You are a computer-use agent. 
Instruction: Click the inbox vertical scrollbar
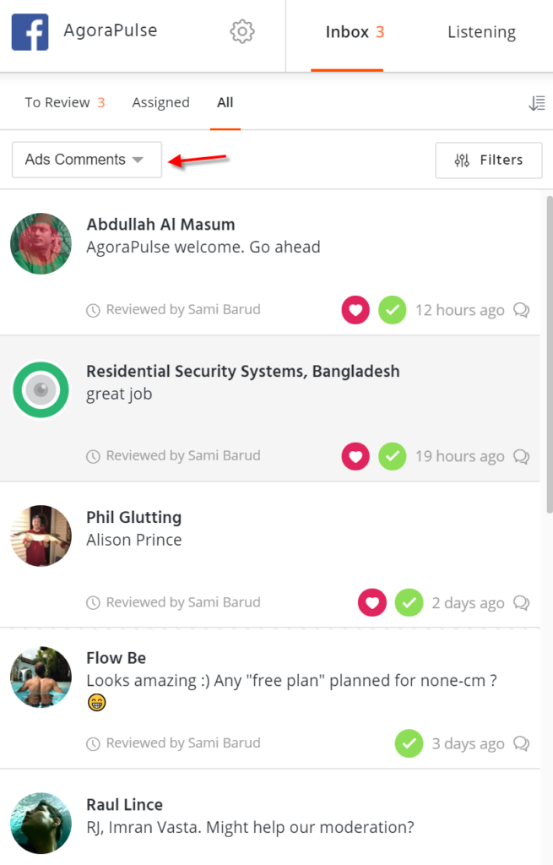[549, 355]
